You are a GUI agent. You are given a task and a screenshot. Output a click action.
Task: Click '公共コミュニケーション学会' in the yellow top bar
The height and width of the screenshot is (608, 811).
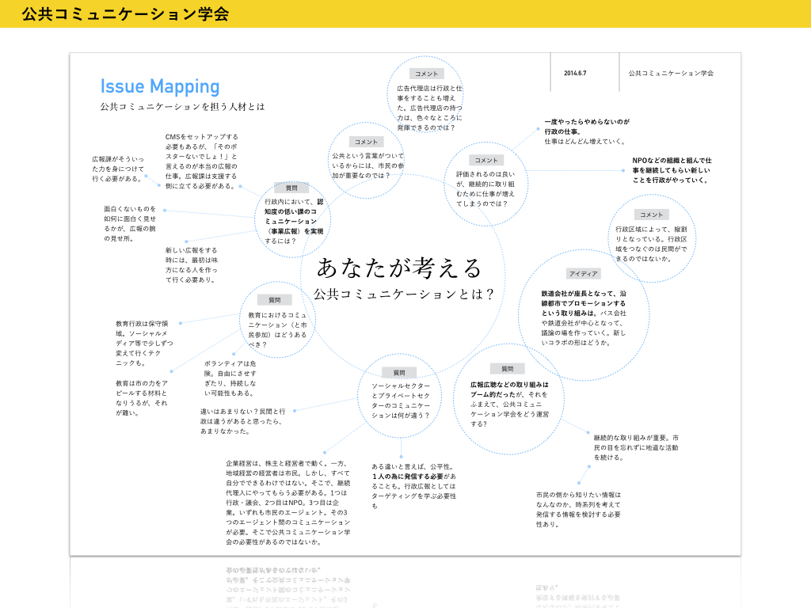tap(125, 13)
